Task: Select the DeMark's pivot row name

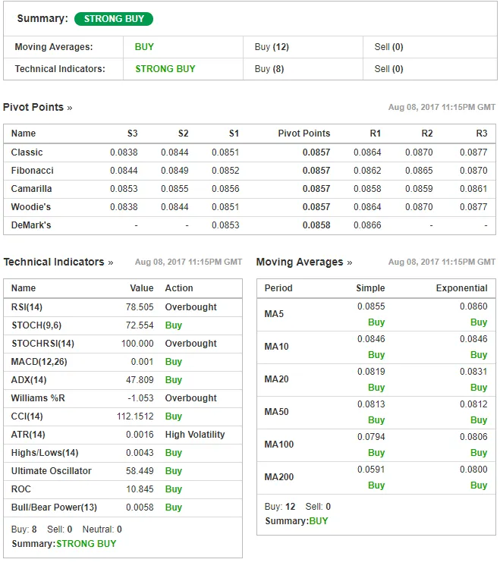Action: point(31,225)
